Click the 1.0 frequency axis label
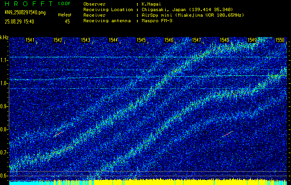Viewport: 291px width, 185px height. point(3,84)
